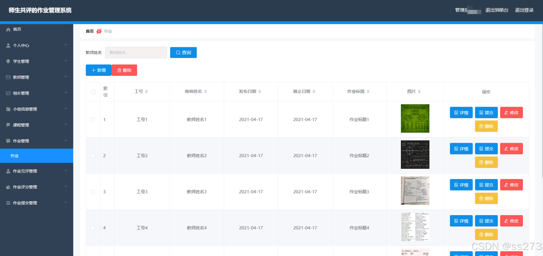Sort table by 发布日期 column arrows
543x256 pixels.
[x=260, y=91]
